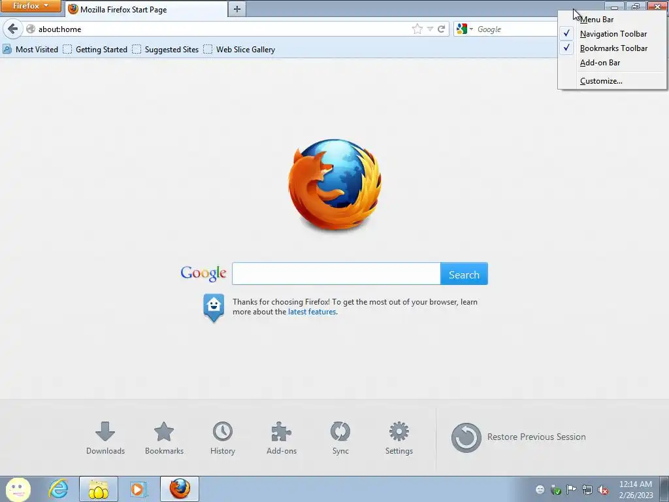Uncheck the Navigation Toolbar option

click(612, 34)
